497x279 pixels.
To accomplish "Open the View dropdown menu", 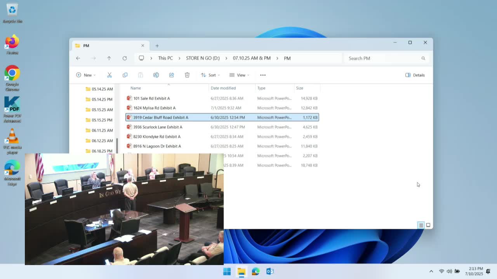I will 239,75.
